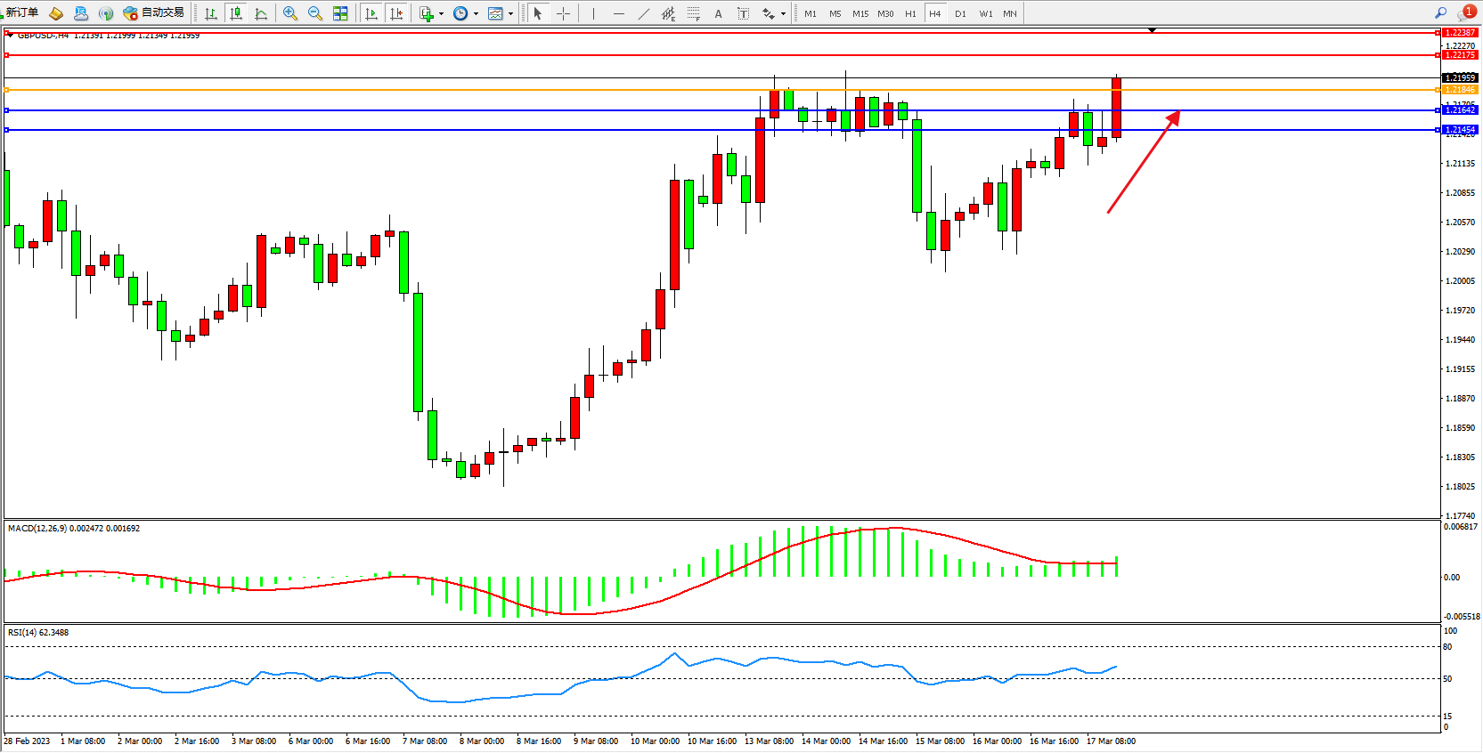
Task: Select the draw trendline tool
Action: 644,13
